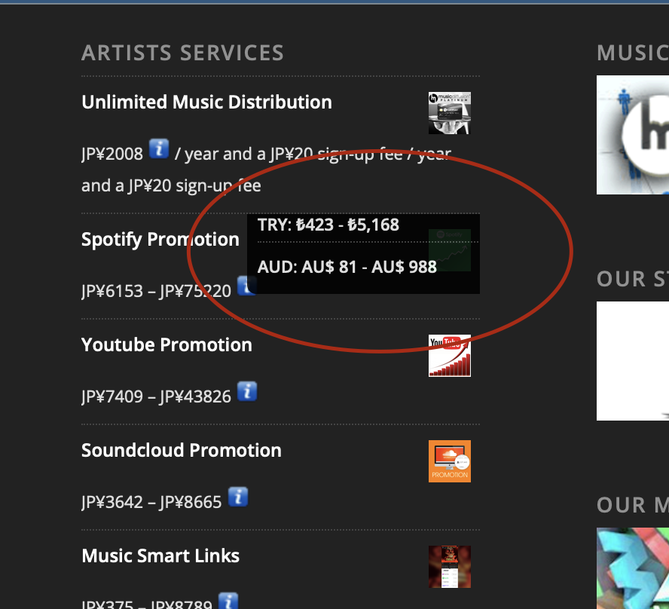Click info icon beside Youtube Promotion price

point(247,391)
